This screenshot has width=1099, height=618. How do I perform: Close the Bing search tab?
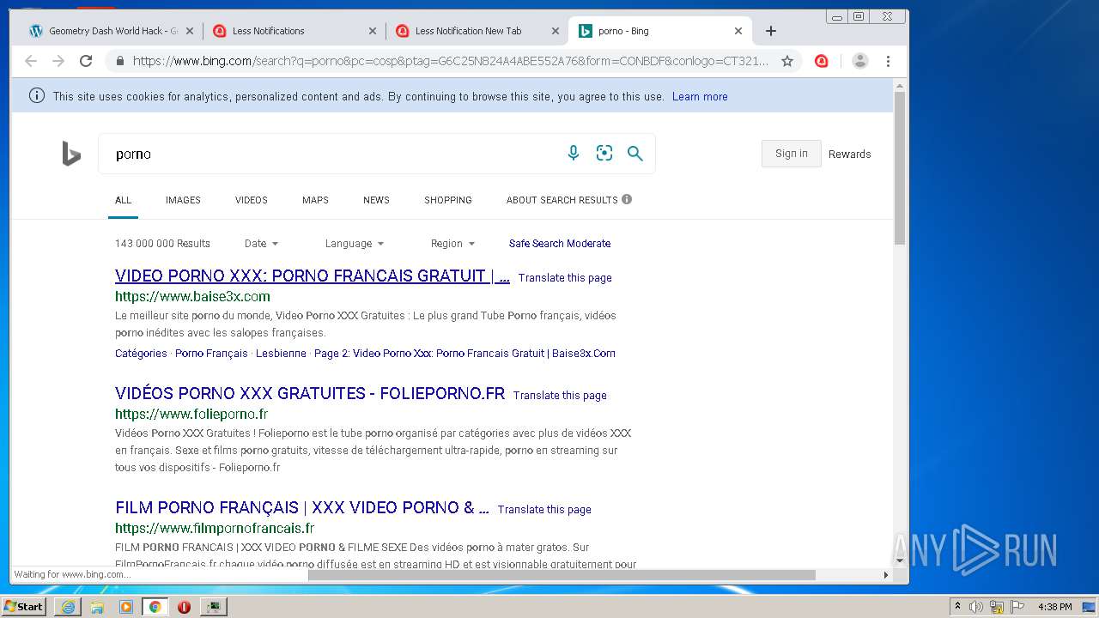tap(738, 31)
